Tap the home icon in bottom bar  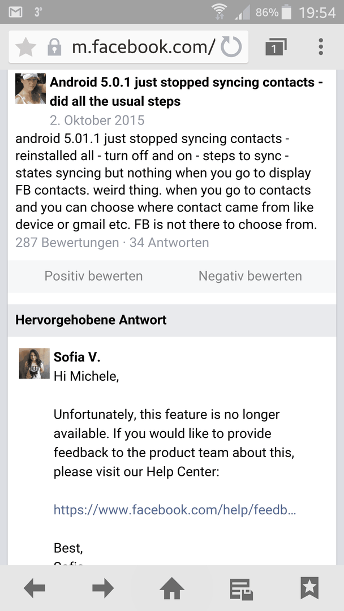point(172,588)
